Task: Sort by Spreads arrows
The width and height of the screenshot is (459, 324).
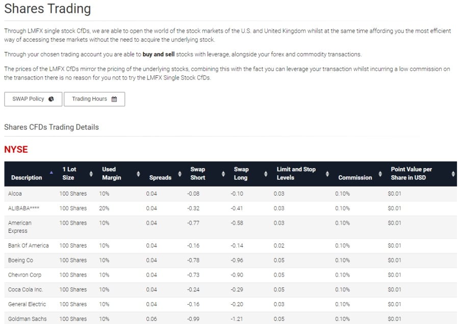Action: (180, 174)
